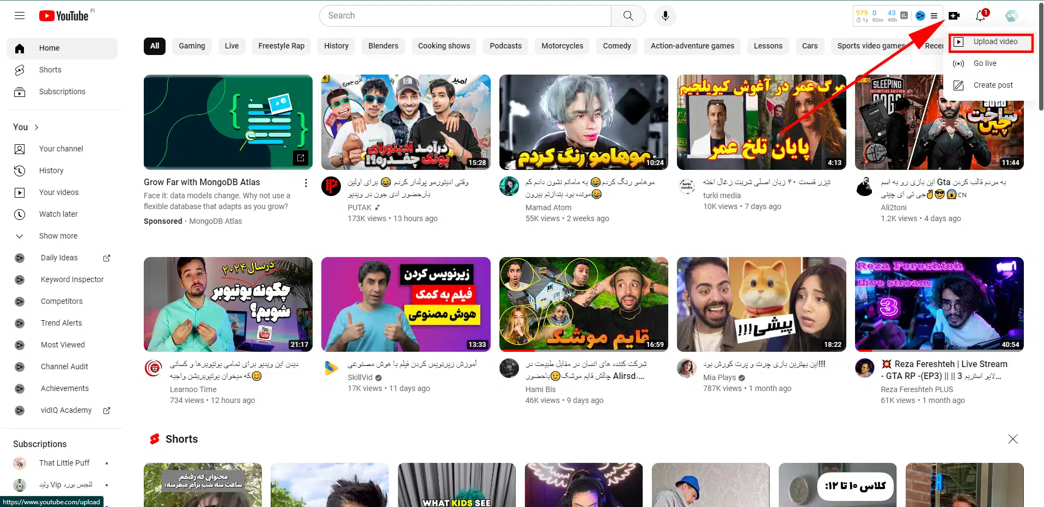Open the three-dot menu on MongoDB ad
The image size is (1044, 507).
[306, 183]
